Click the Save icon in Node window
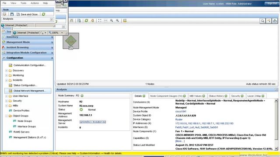Image resolution: width=280 pixels, height=157 pixels. 12,14
